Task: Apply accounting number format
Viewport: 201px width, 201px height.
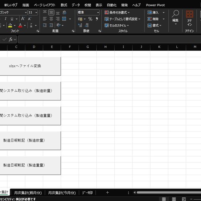Action: coord(80,19)
